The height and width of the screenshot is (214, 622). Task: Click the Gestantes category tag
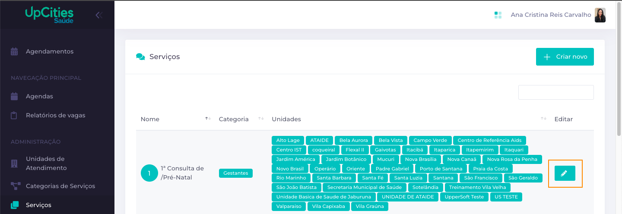[x=236, y=173]
